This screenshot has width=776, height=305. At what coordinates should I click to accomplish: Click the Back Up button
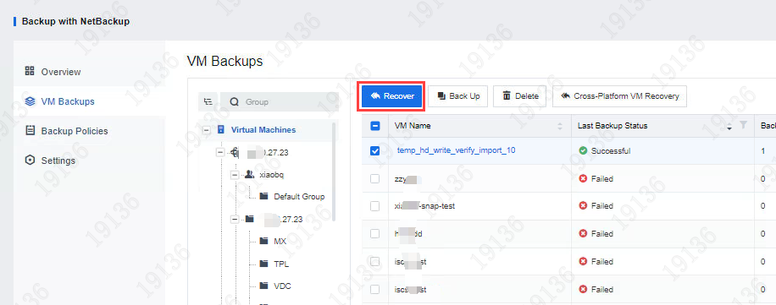coord(457,96)
